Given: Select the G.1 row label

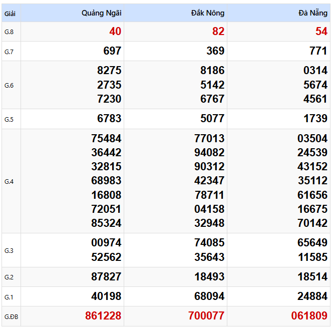Looking at the screenshot, I should (x=9, y=297).
